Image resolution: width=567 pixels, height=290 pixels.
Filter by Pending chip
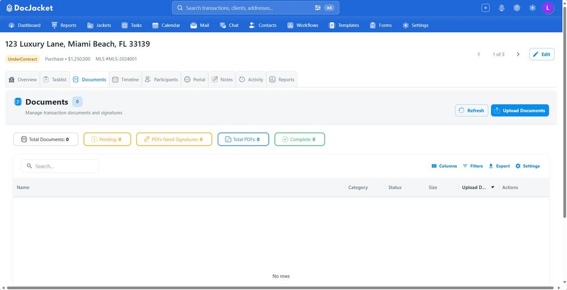tap(107, 139)
